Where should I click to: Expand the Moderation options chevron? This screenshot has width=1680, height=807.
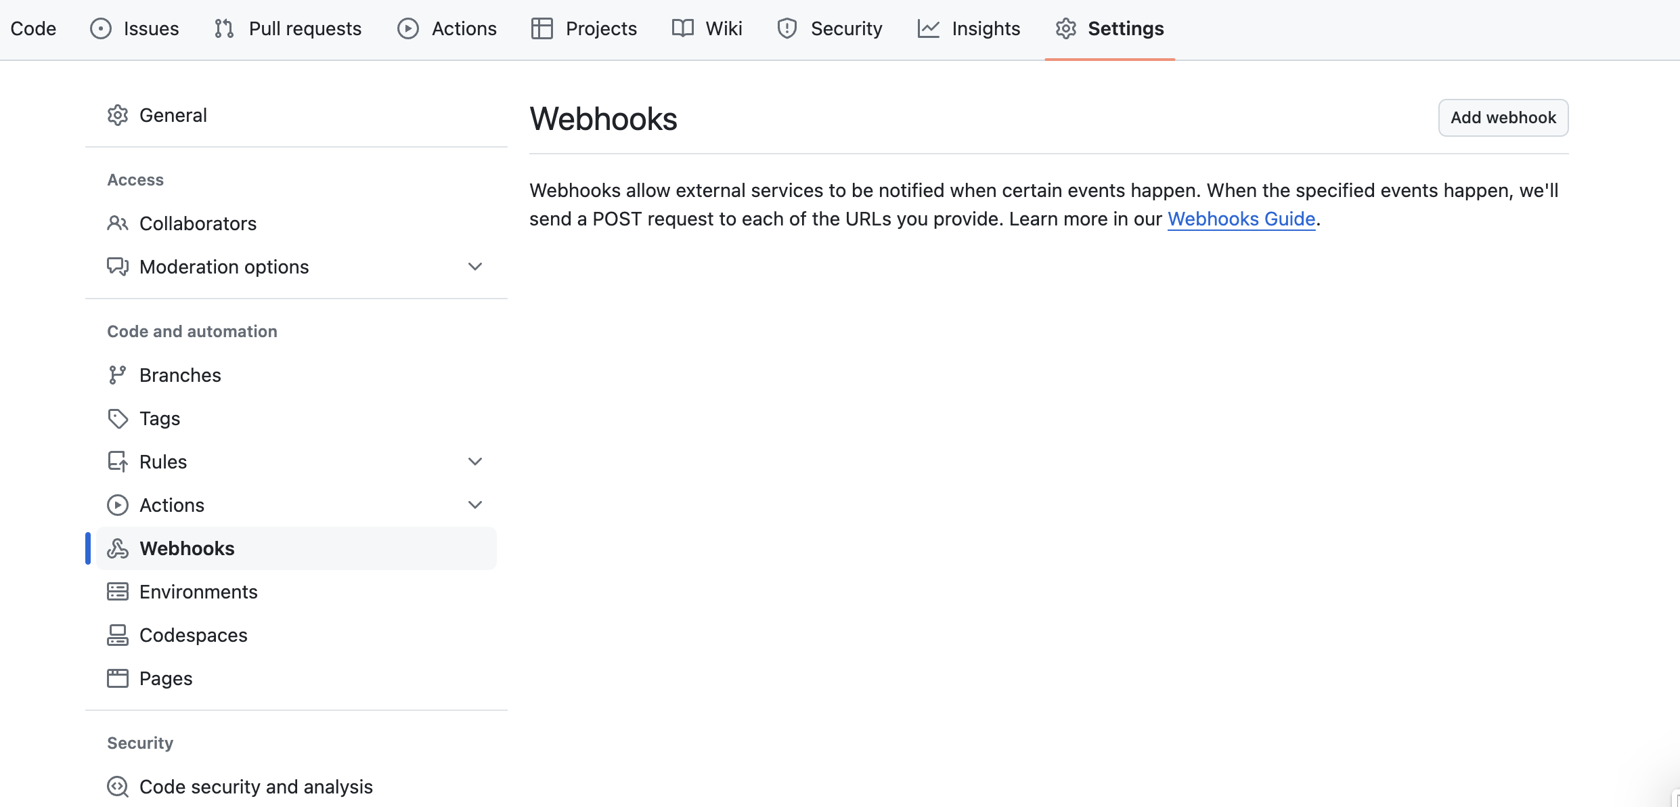tap(475, 267)
